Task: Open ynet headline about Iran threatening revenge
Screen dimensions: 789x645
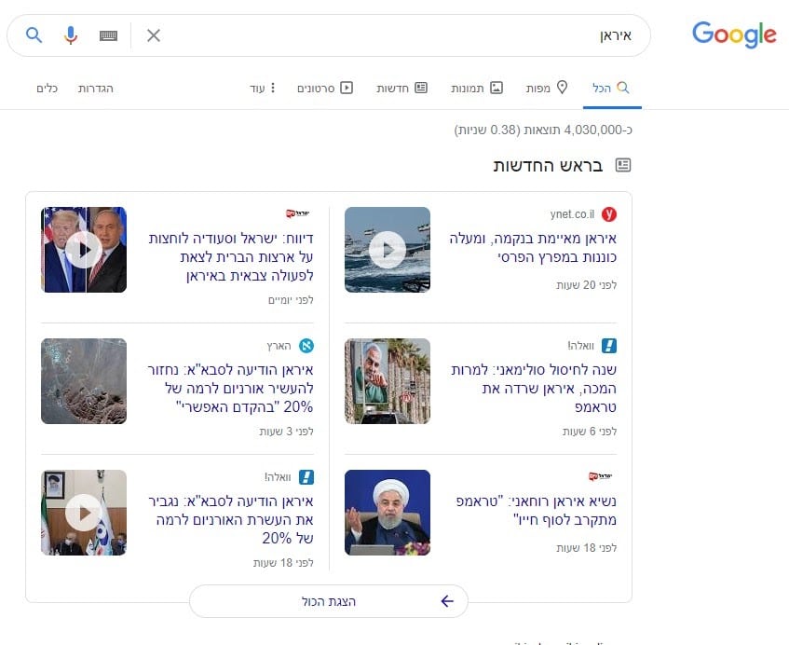Action: click(533, 247)
